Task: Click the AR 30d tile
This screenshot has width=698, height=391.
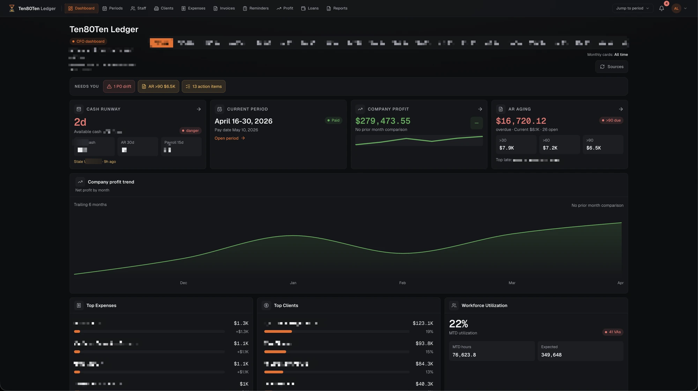Action: [138, 147]
